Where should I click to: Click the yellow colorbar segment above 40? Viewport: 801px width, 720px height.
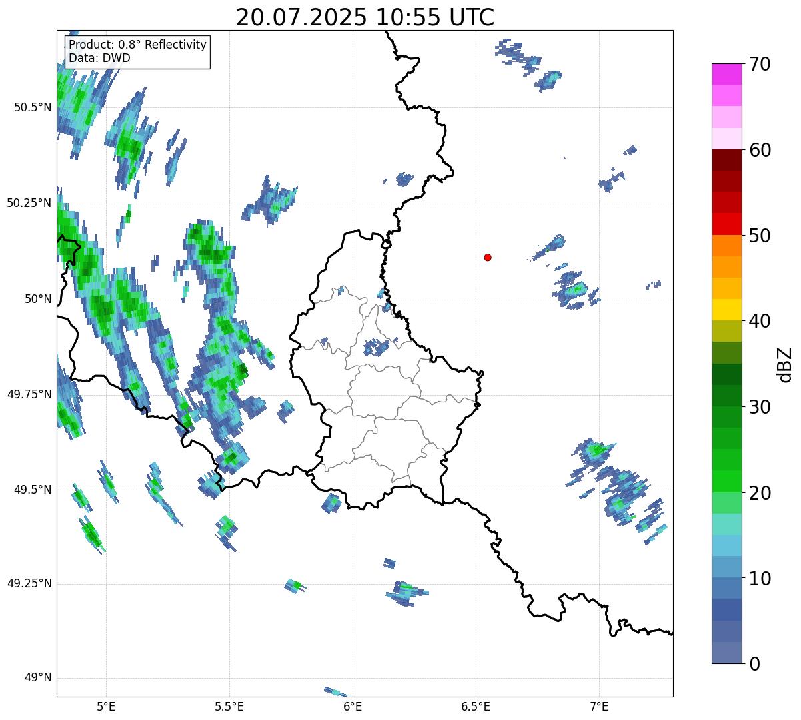coord(726,310)
